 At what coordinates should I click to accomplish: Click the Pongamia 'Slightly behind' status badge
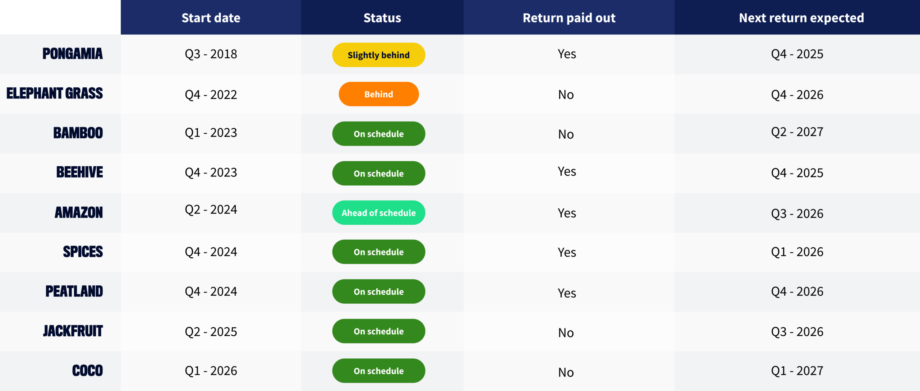click(378, 55)
